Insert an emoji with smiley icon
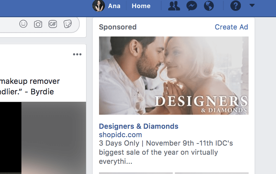This screenshot has height=174, width=276. [23, 24]
